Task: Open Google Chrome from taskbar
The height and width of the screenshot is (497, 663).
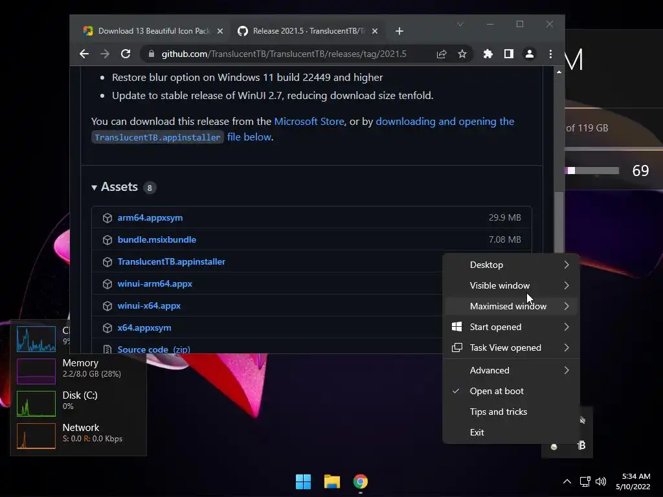Action: [x=361, y=481]
